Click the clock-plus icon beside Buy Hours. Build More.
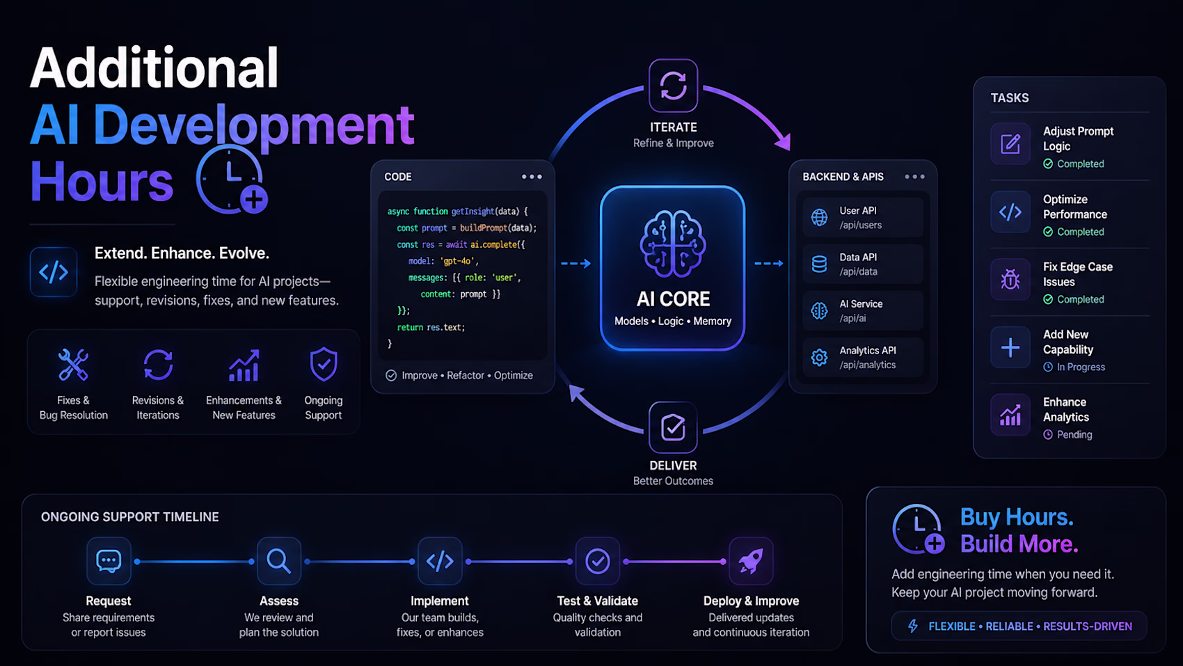1183x666 pixels. pyautogui.click(x=919, y=530)
